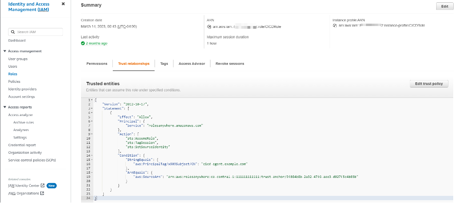Click the '2 months ago' last activity text

coord(96,44)
